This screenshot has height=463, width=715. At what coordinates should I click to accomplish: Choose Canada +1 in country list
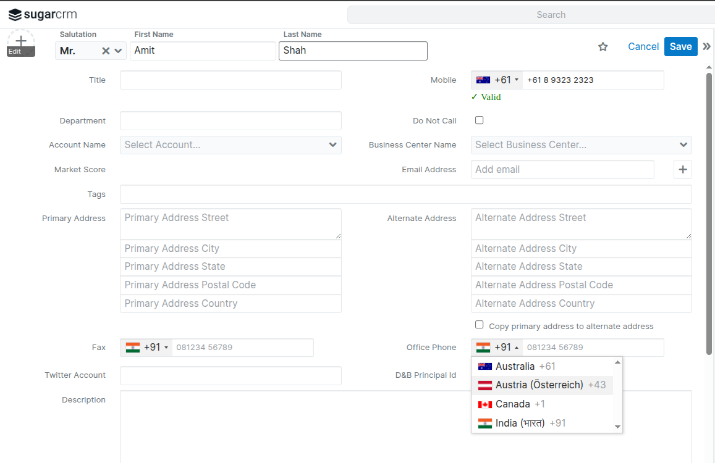512,404
